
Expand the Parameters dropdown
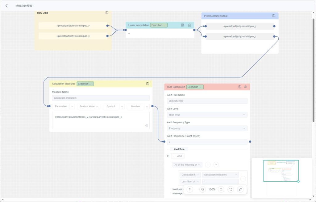click(63, 106)
